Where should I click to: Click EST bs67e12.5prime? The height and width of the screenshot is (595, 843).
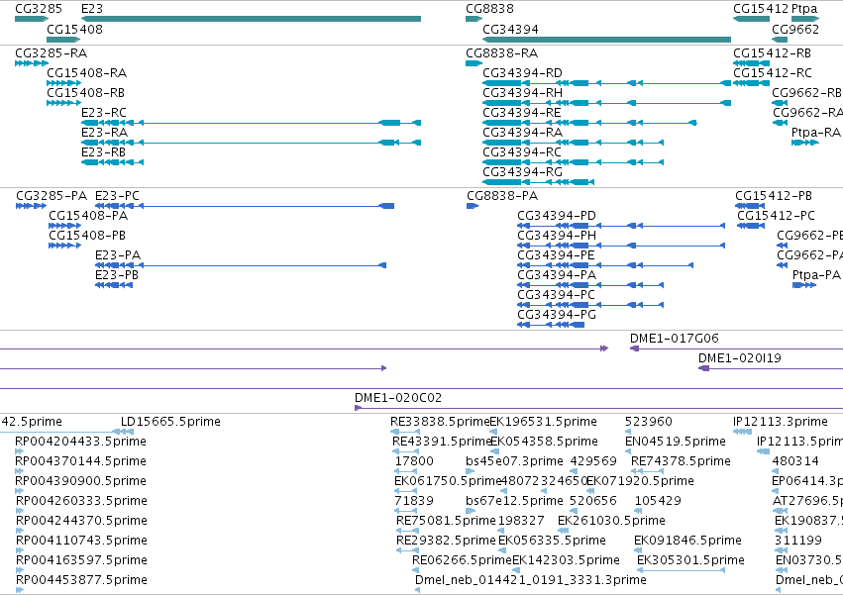pyautogui.click(x=514, y=501)
